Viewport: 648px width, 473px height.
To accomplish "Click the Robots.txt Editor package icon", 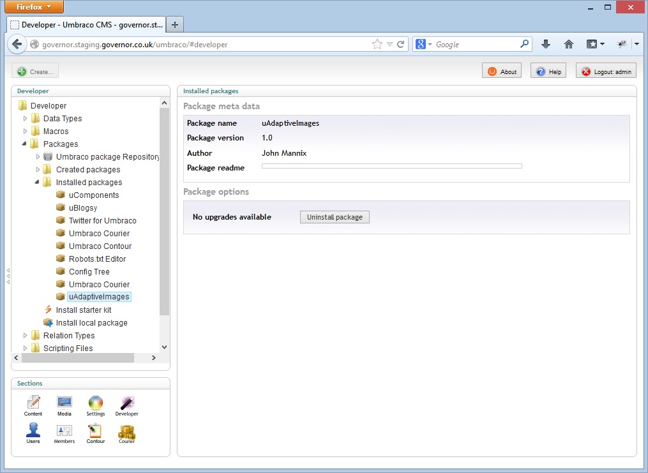I will click(x=61, y=259).
